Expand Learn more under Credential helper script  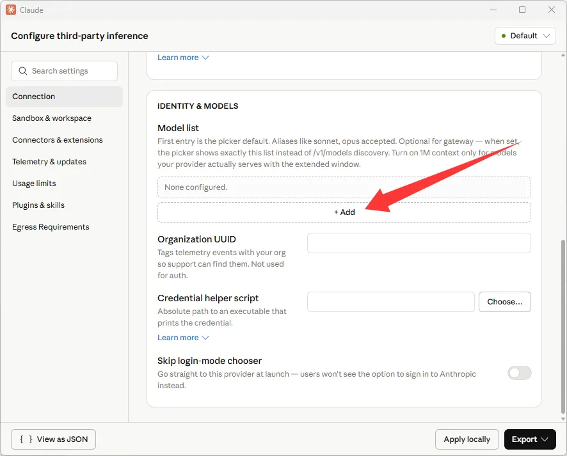pos(183,338)
